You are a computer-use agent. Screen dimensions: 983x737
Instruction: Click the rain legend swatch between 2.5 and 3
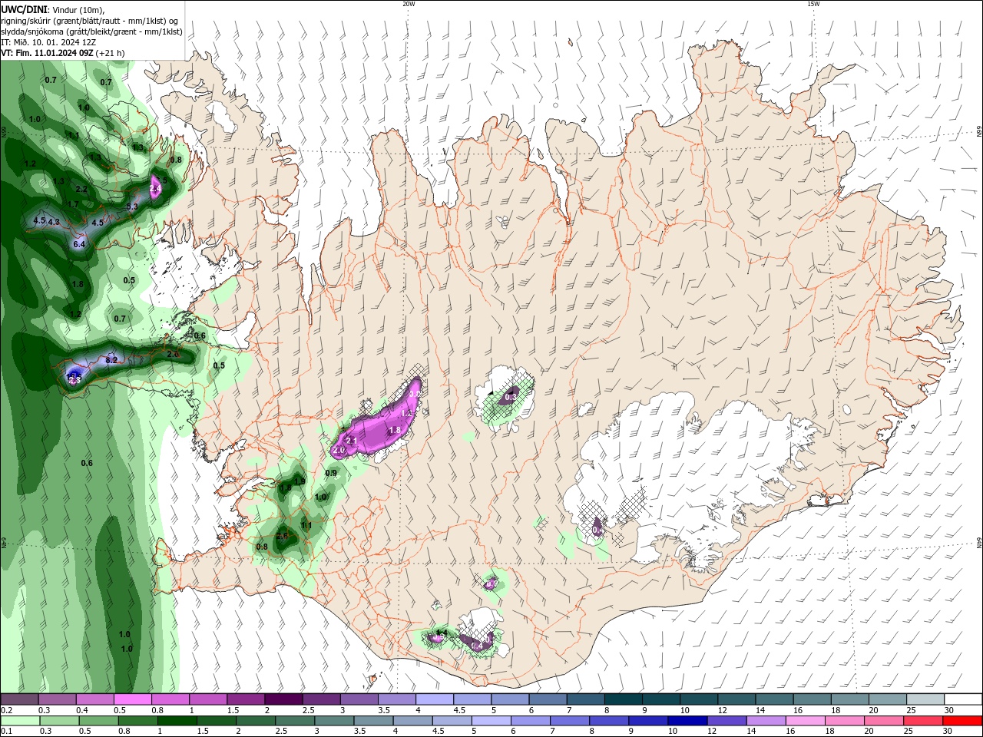(x=295, y=721)
